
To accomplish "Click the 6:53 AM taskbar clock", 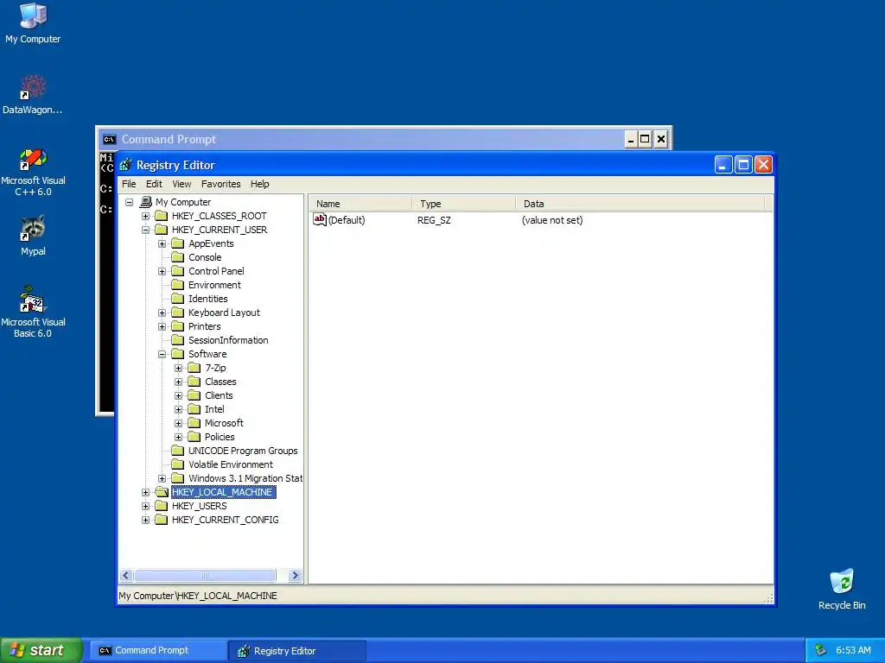I will [x=853, y=650].
